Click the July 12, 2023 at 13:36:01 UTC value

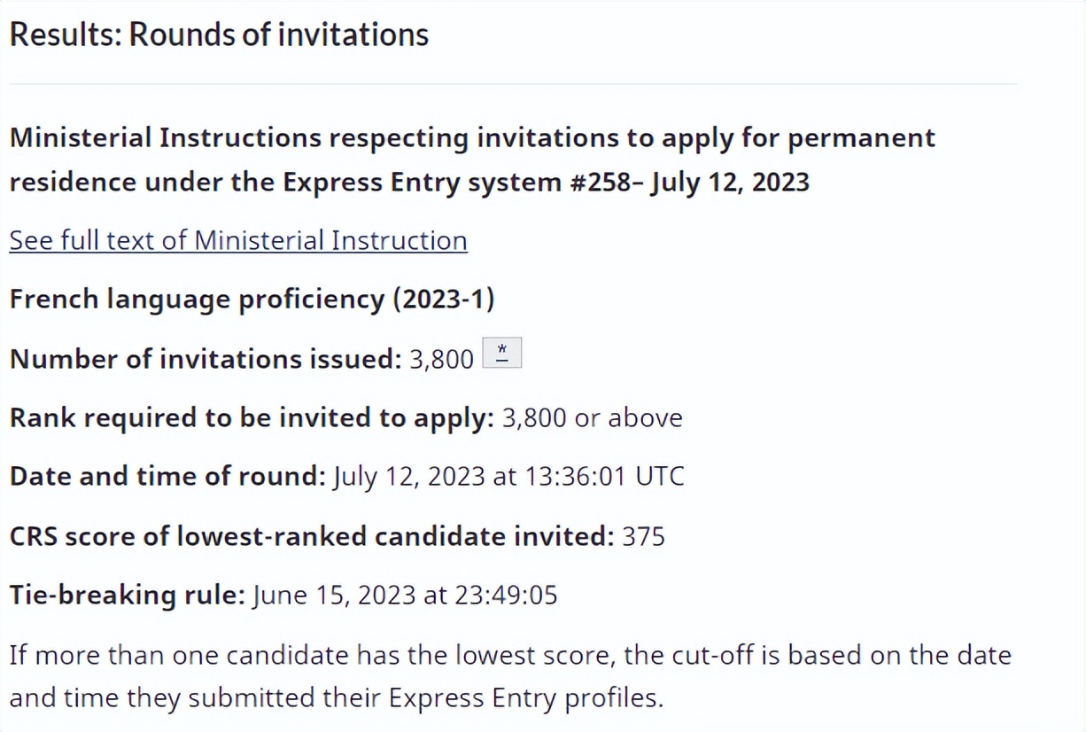pos(509,477)
